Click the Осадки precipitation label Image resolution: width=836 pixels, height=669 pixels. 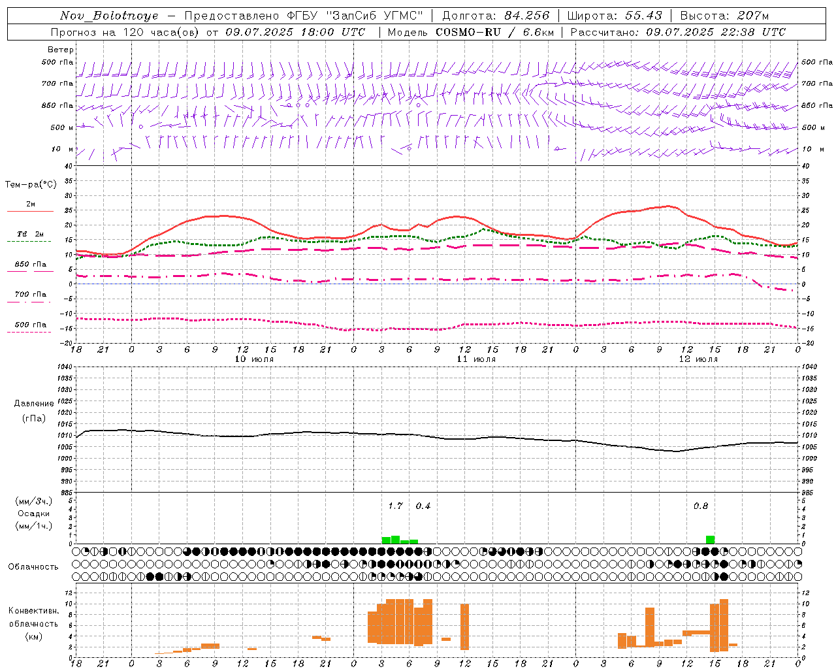[x=34, y=514]
